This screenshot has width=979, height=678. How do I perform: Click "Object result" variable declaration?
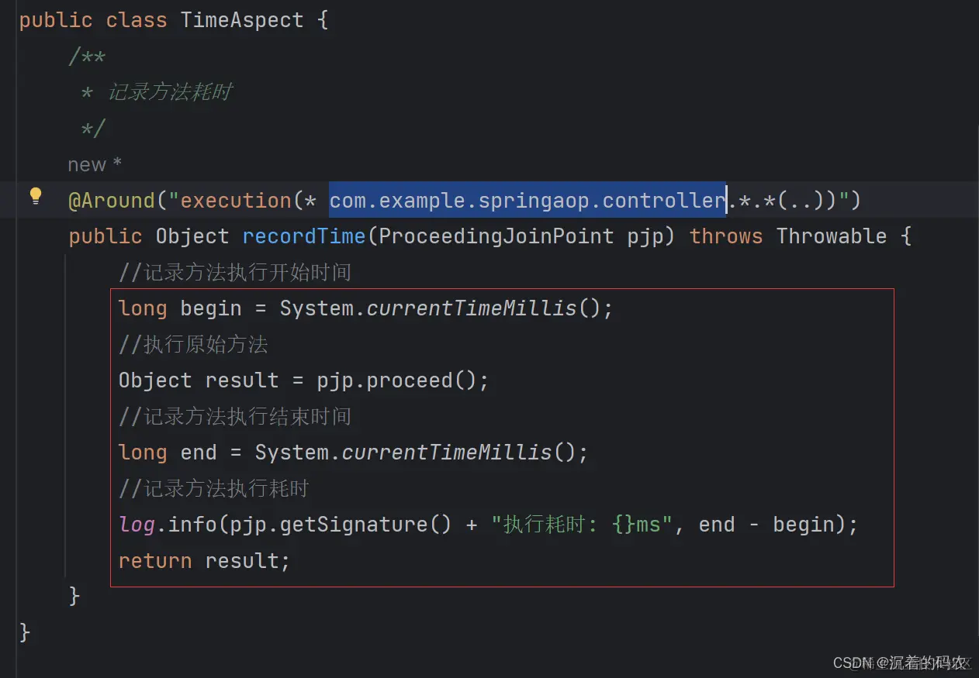point(198,380)
